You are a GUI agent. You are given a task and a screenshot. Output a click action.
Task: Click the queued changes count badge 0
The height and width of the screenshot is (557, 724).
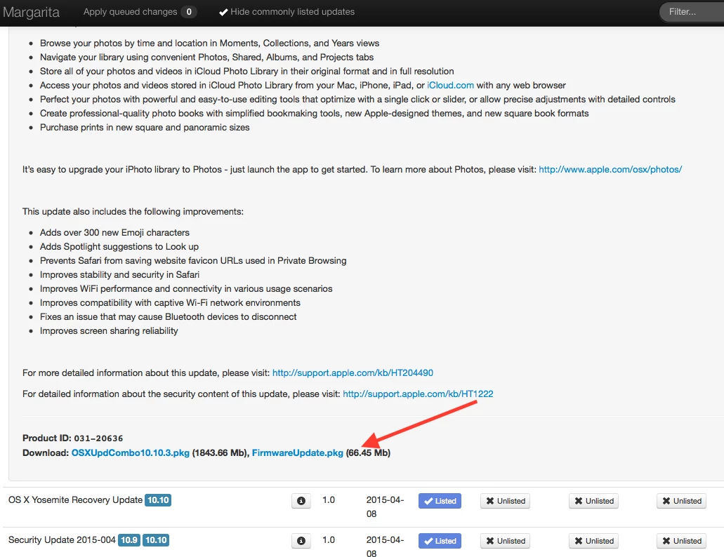click(189, 12)
